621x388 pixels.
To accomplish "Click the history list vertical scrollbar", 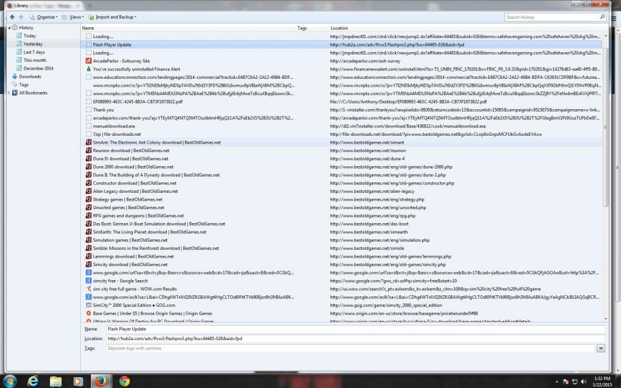I will [605, 127].
